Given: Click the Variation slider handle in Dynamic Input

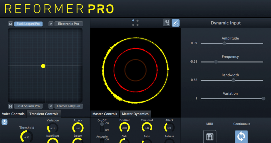Looking at the screenshot, I should [263, 99].
